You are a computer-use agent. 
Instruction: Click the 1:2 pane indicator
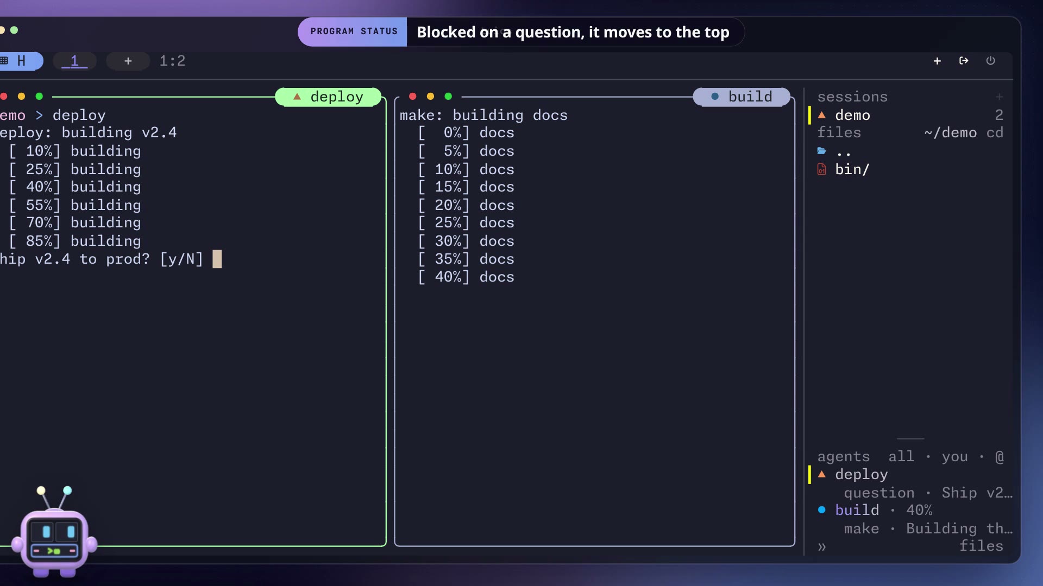[172, 61]
